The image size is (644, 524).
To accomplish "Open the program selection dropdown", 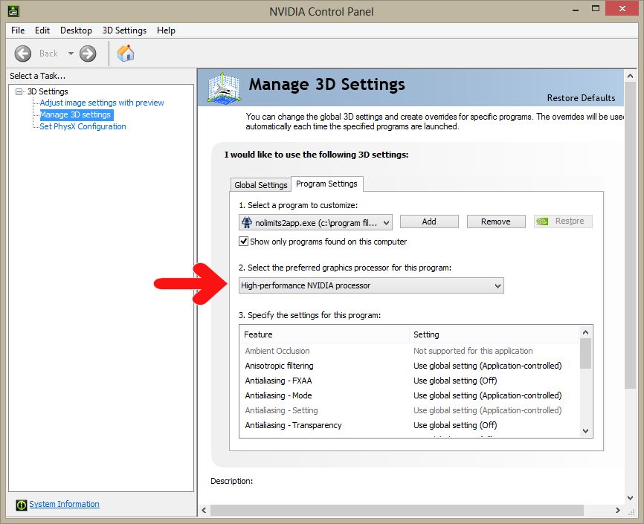I will point(386,221).
